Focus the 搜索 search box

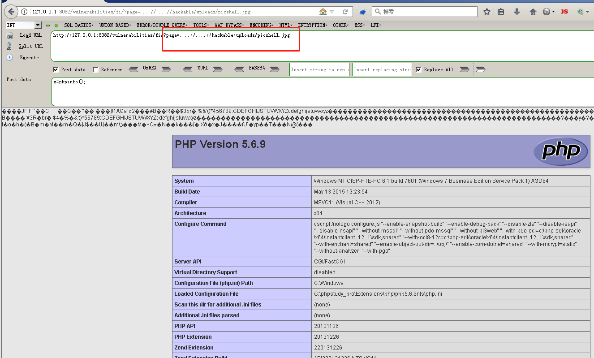[425, 12]
